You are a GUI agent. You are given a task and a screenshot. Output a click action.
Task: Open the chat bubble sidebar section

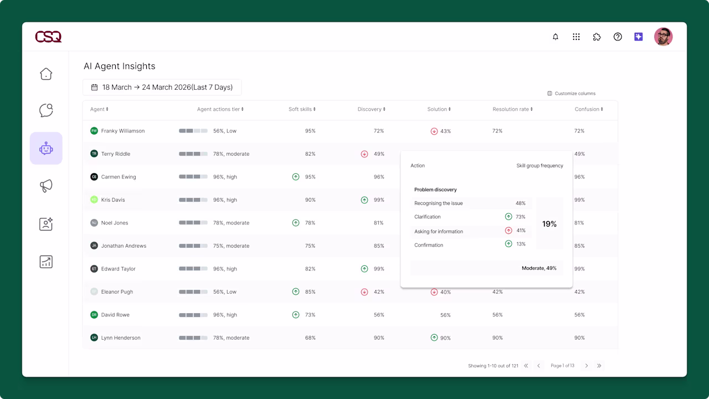coord(46,110)
